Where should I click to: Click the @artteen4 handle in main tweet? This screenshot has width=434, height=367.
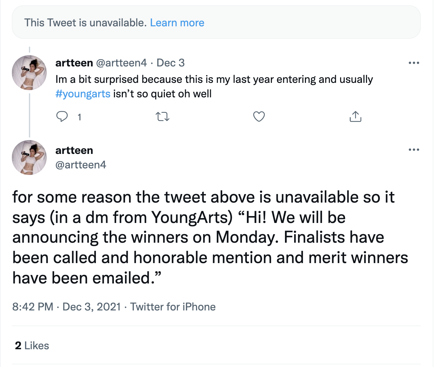81,165
